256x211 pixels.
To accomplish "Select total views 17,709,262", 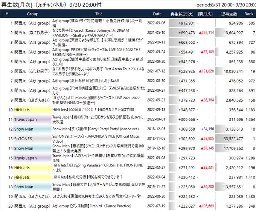I will (x=233, y=148).
